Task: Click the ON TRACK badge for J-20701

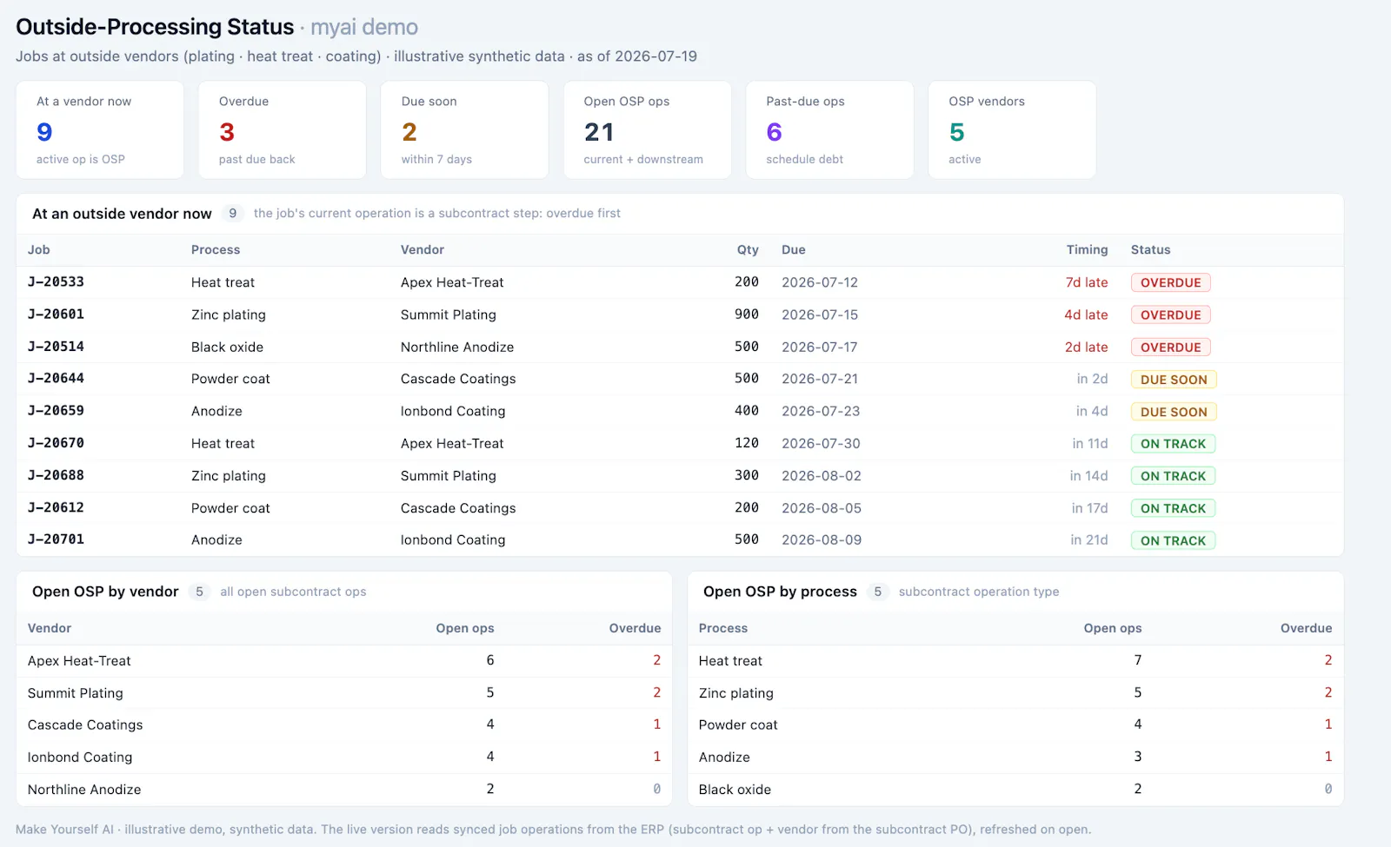Action: coord(1173,540)
